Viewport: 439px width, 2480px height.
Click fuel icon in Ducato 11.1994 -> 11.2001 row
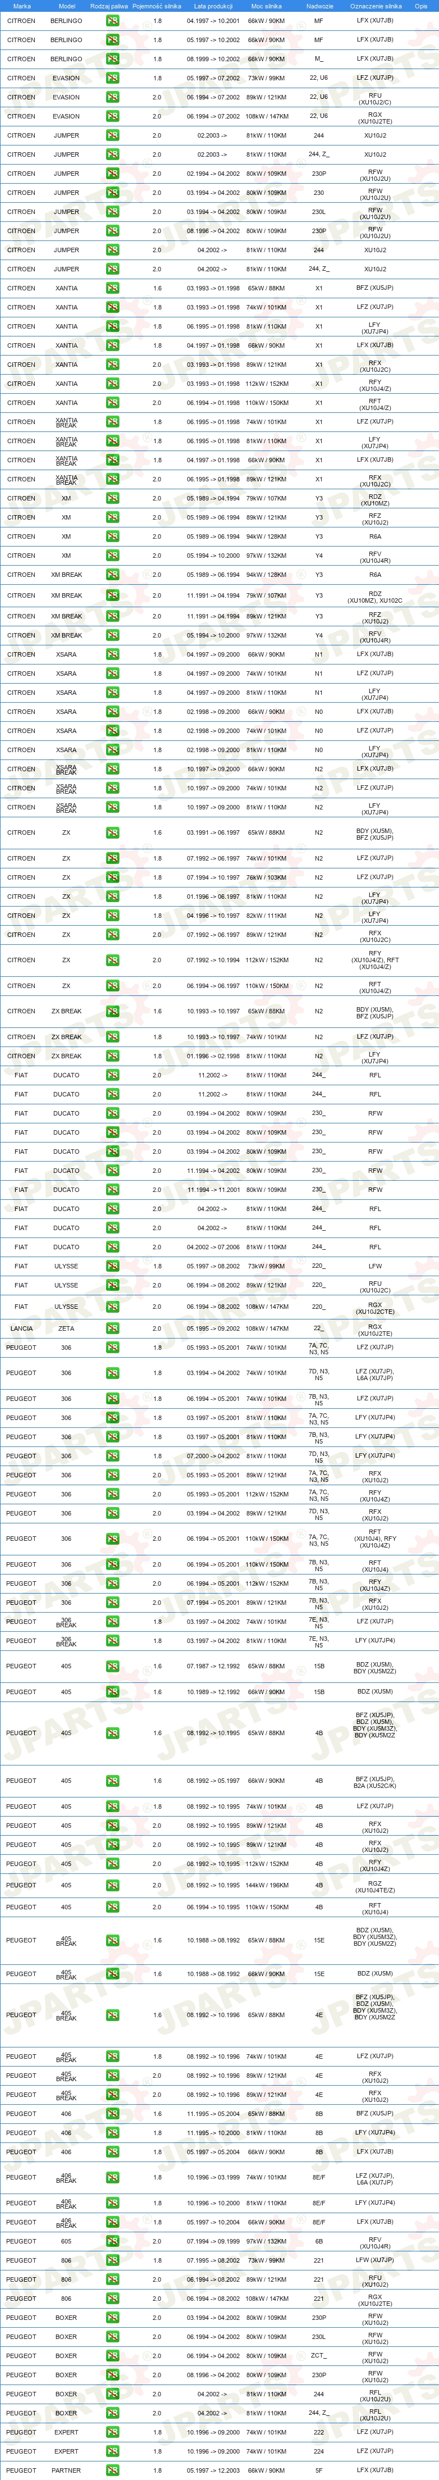113,1190
